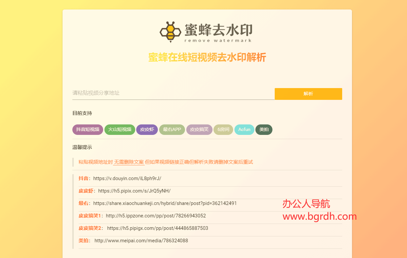This screenshot has width=407, height=258.
Task: Choose the 最右APP tag
Action: 172,130
